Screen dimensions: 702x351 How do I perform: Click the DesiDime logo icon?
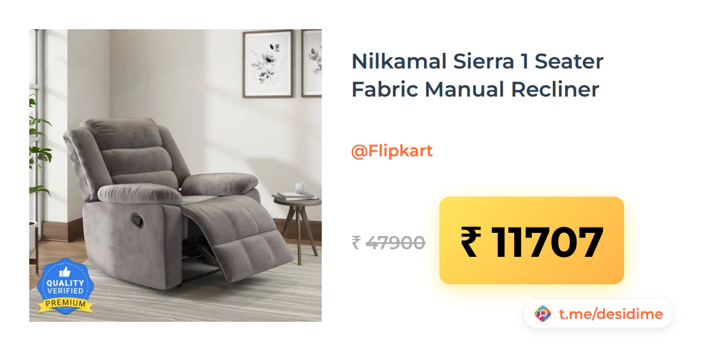tap(543, 314)
